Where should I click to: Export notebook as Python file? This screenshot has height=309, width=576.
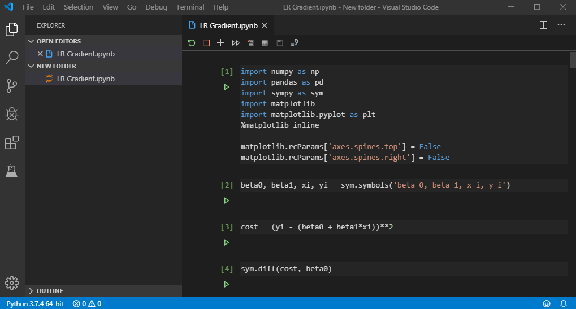[294, 43]
